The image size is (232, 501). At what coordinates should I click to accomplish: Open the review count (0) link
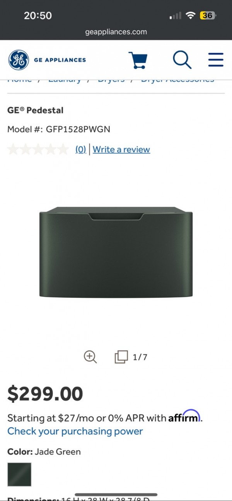click(80, 149)
